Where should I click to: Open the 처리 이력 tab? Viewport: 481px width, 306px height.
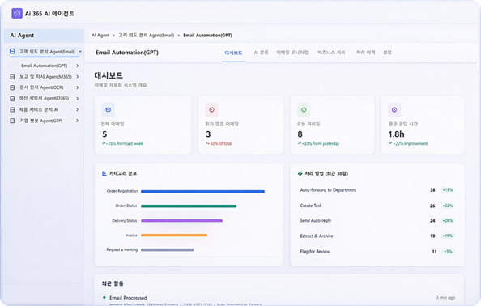[x=366, y=53]
